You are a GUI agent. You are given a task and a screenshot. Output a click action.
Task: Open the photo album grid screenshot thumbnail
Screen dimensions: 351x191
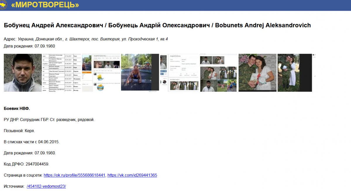pyautogui.click(x=218, y=73)
